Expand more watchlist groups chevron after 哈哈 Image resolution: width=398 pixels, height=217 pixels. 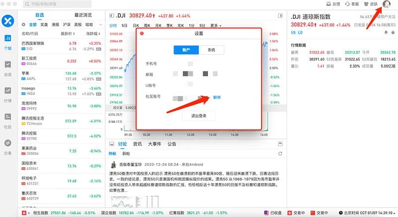100,24
